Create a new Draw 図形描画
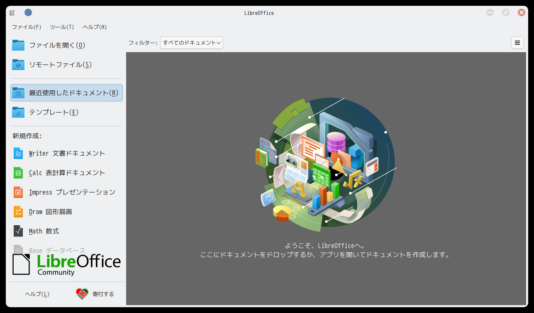The height and width of the screenshot is (313, 534). [x=66, y=212]
